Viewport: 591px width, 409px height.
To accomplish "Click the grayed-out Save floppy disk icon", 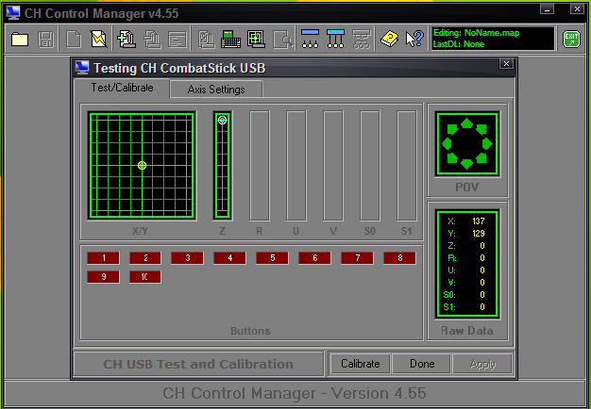I will point(46,39).
